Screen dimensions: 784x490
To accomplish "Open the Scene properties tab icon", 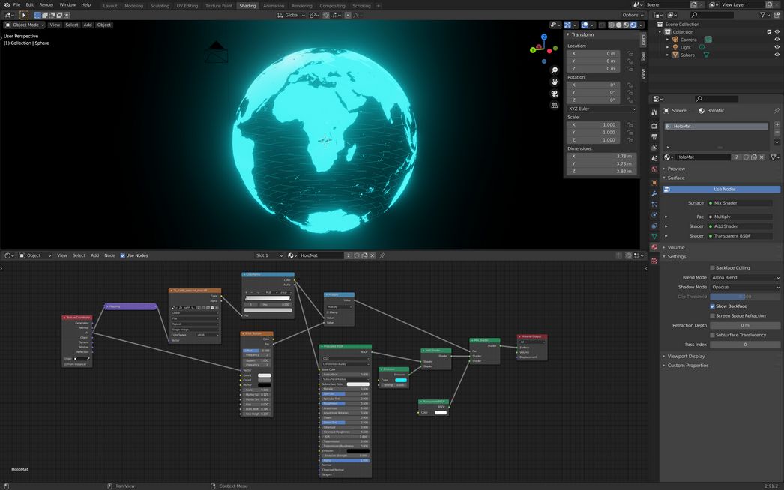I will [x=654, y=158].
